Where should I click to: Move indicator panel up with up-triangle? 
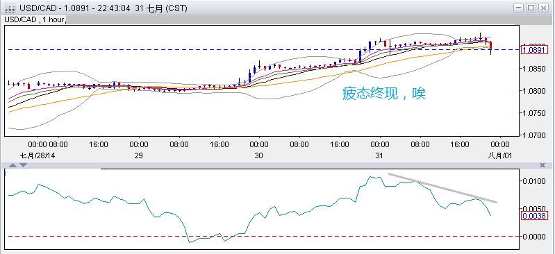point(13,165)
